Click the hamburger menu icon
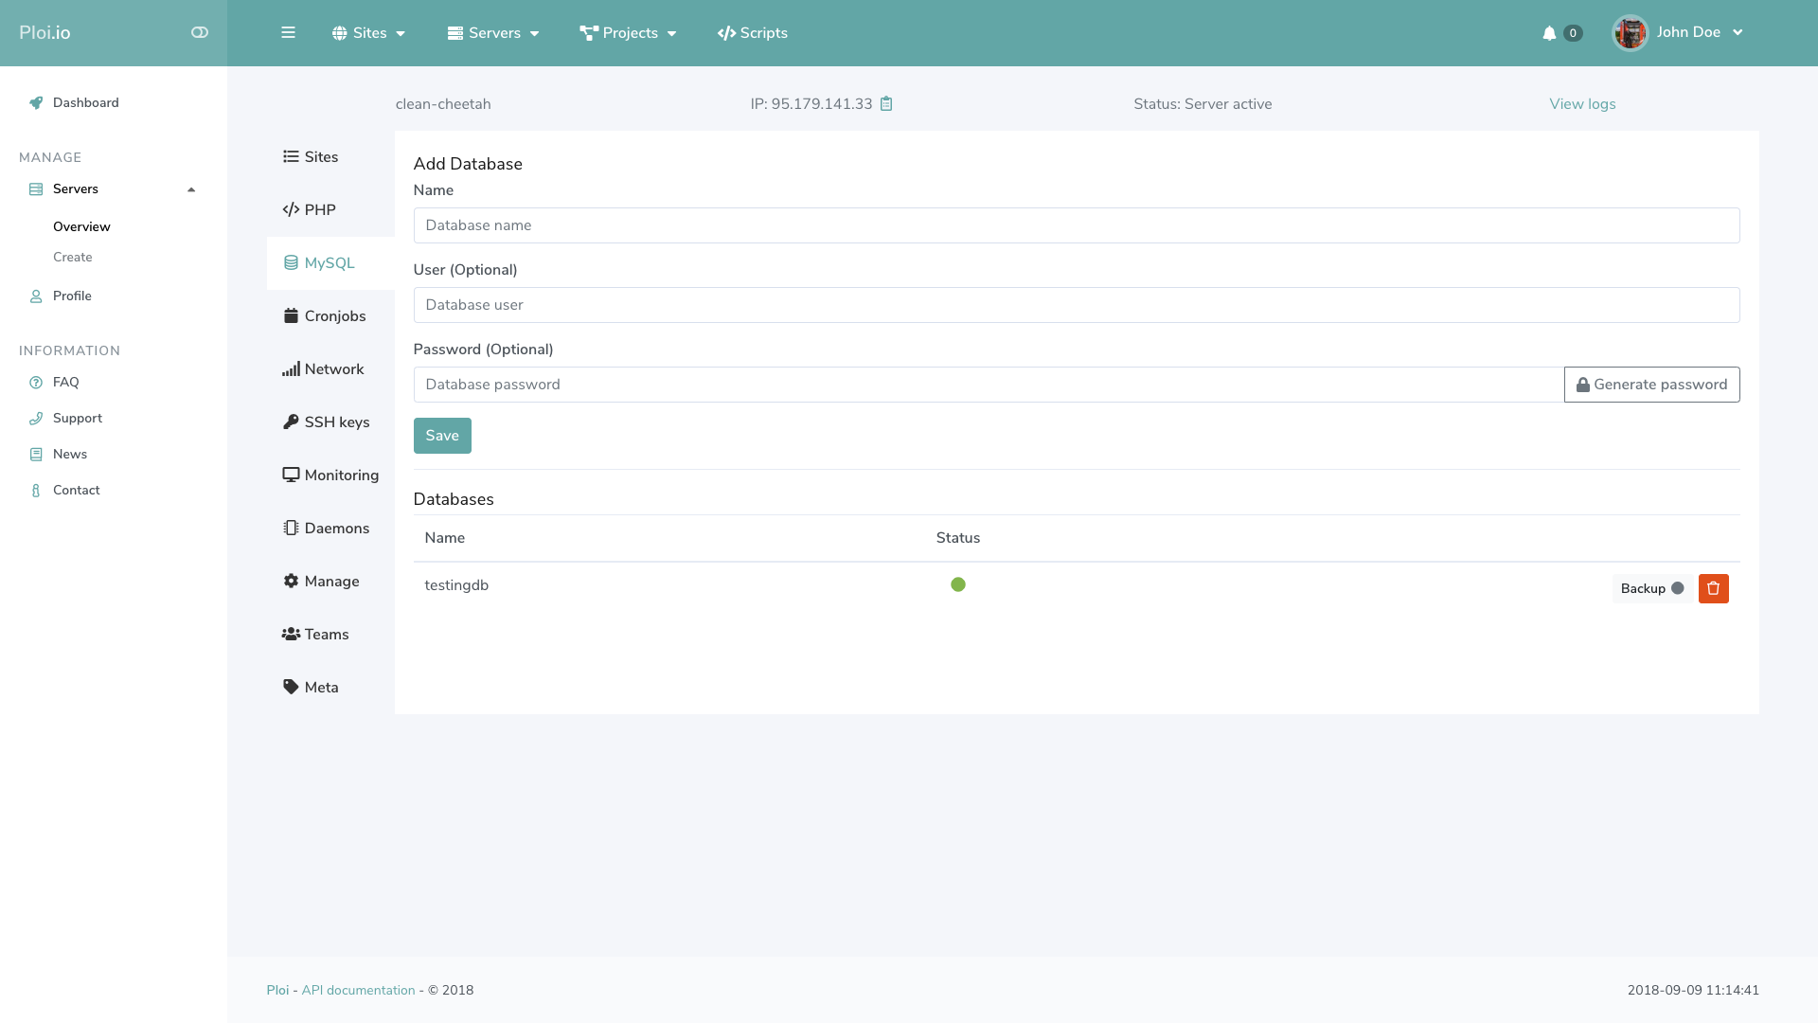The image size is (1818, 1023). pos(288,32)
